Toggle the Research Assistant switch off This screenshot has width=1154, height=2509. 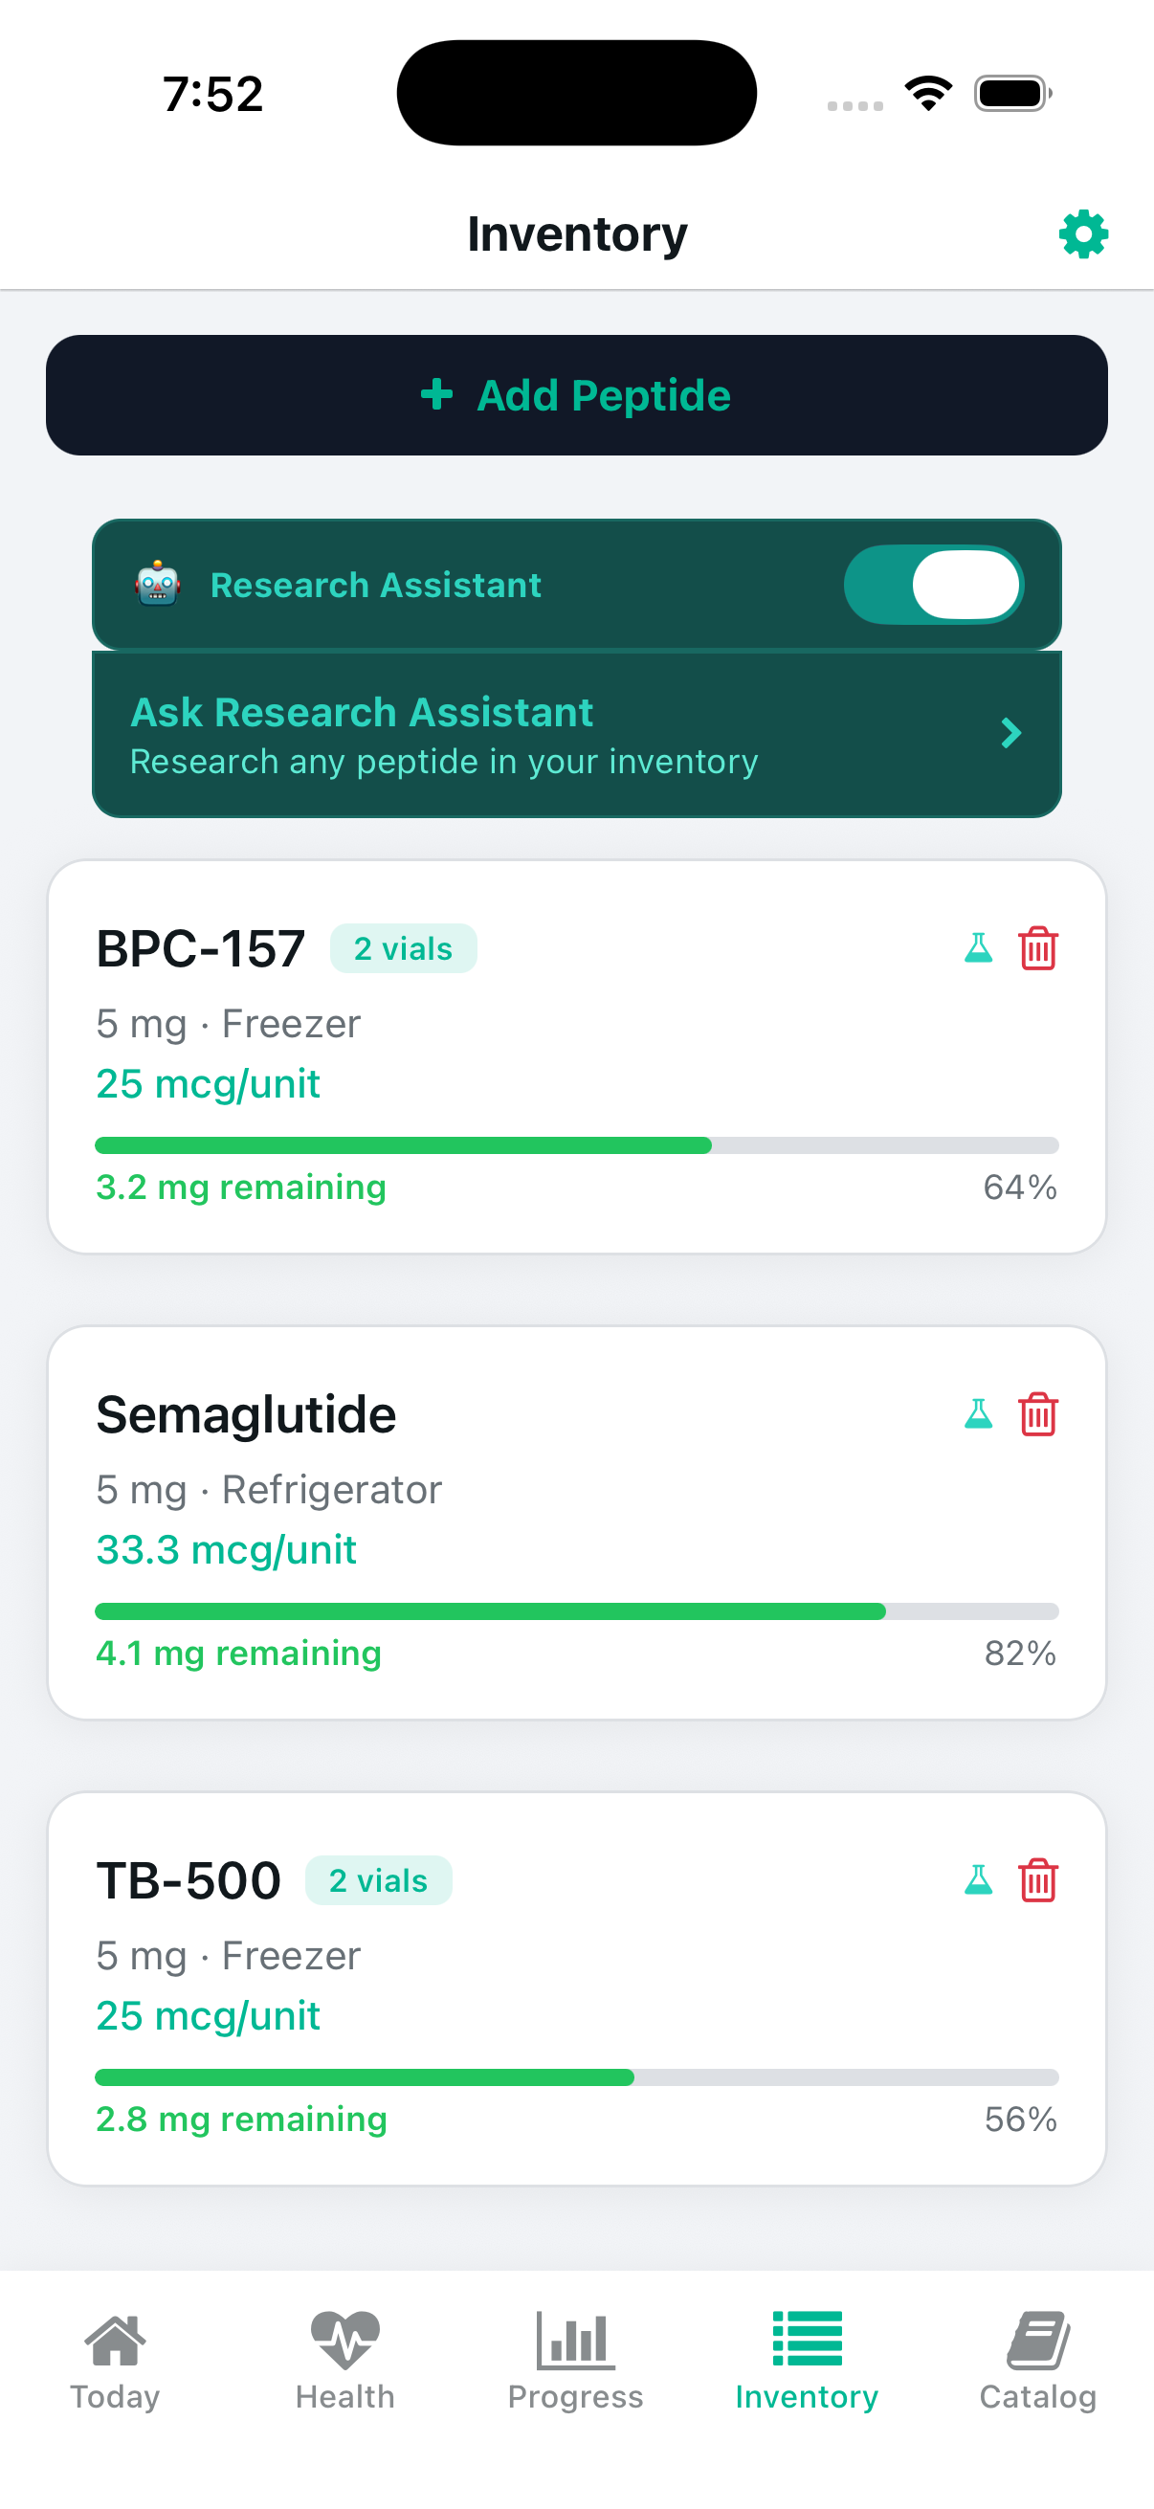[933, 586]
